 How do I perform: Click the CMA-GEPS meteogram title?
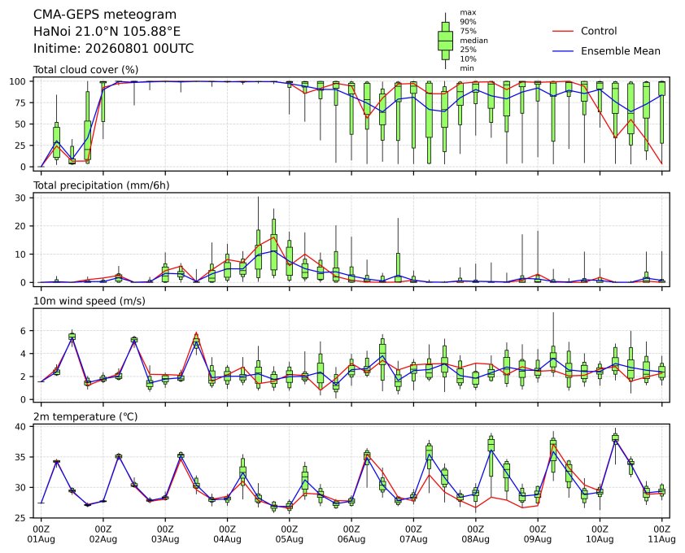105,15
